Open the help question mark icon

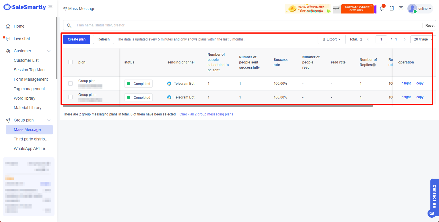(401, 8)
